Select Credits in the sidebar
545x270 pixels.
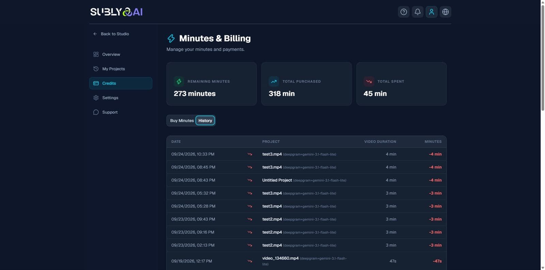tap(121, 83)
